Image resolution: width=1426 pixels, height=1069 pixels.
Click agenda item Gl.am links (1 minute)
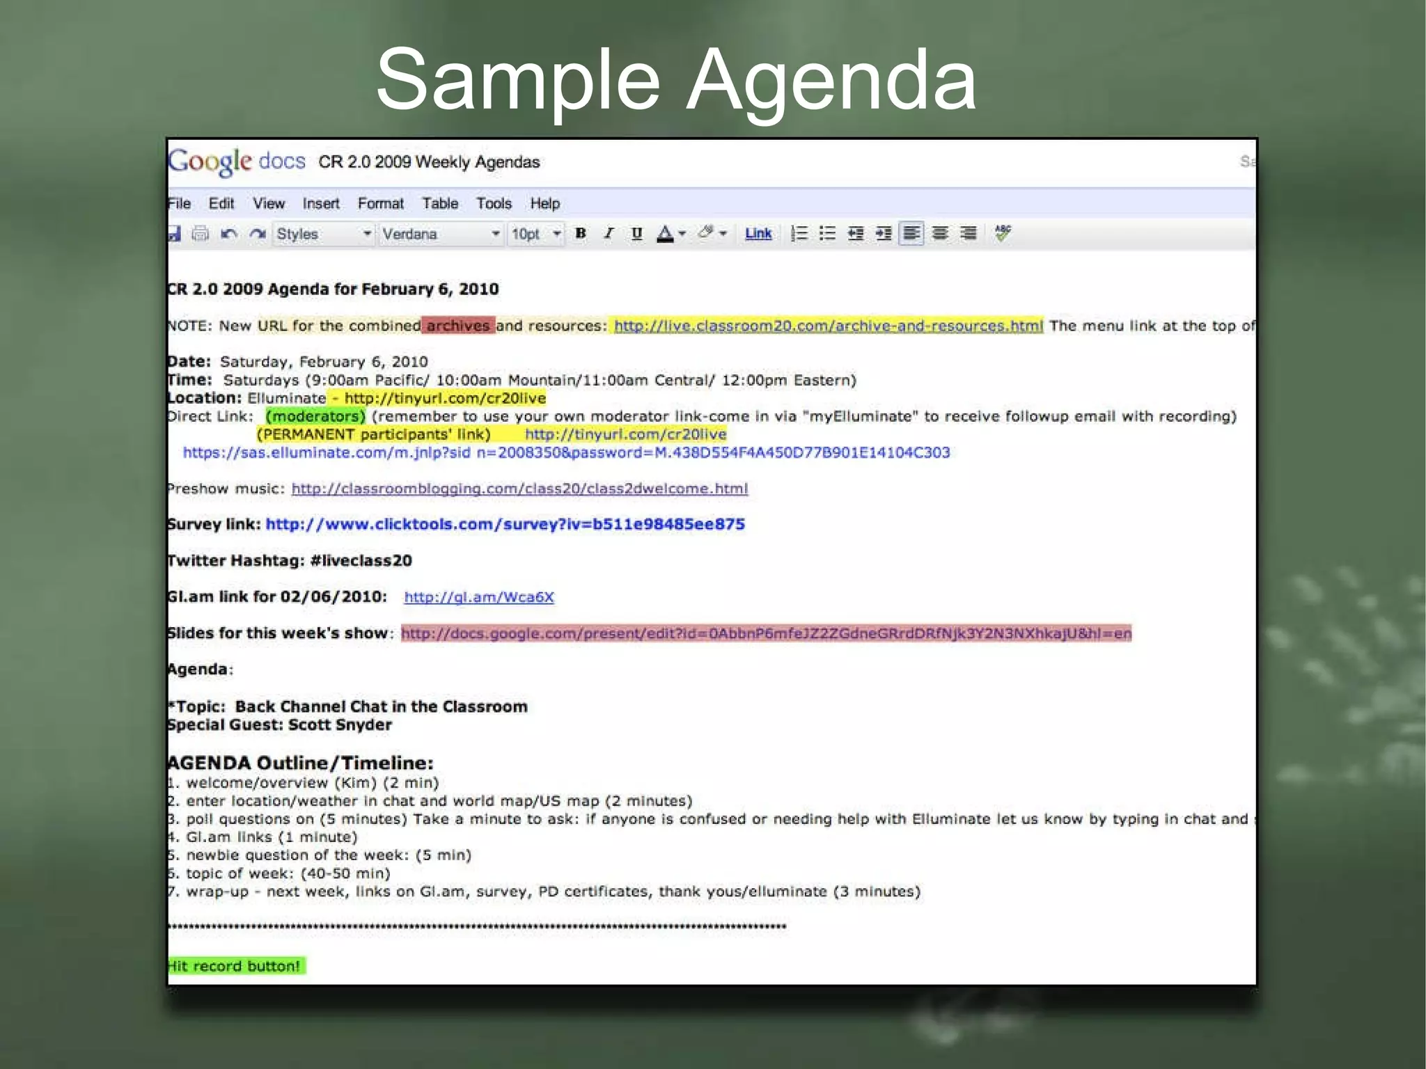coord(263,837)
